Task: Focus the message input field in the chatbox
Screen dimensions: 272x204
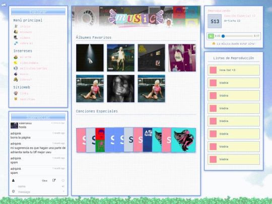Action: click(39, 192)
